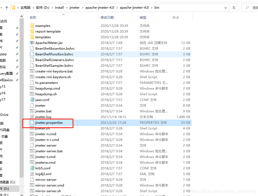This screenshot has width=258, height=196.
Task: Click the 2021/2/22 17:28 date cell
Action: pos(113,122)
